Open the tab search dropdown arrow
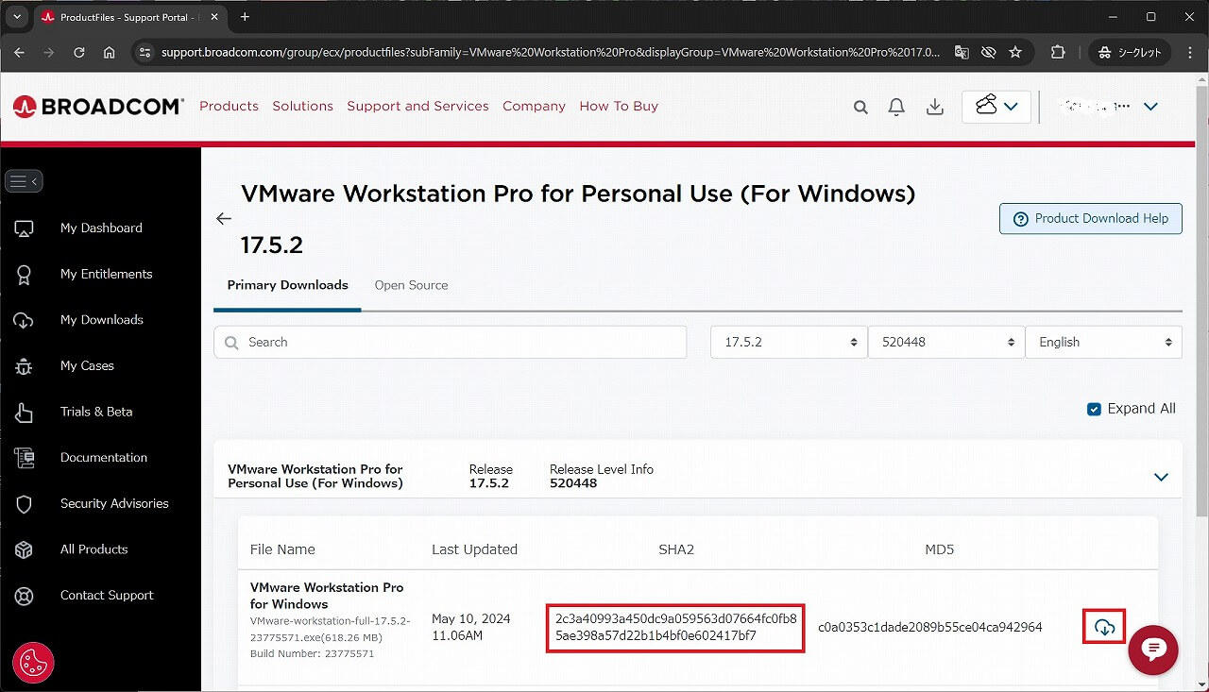 17,17
